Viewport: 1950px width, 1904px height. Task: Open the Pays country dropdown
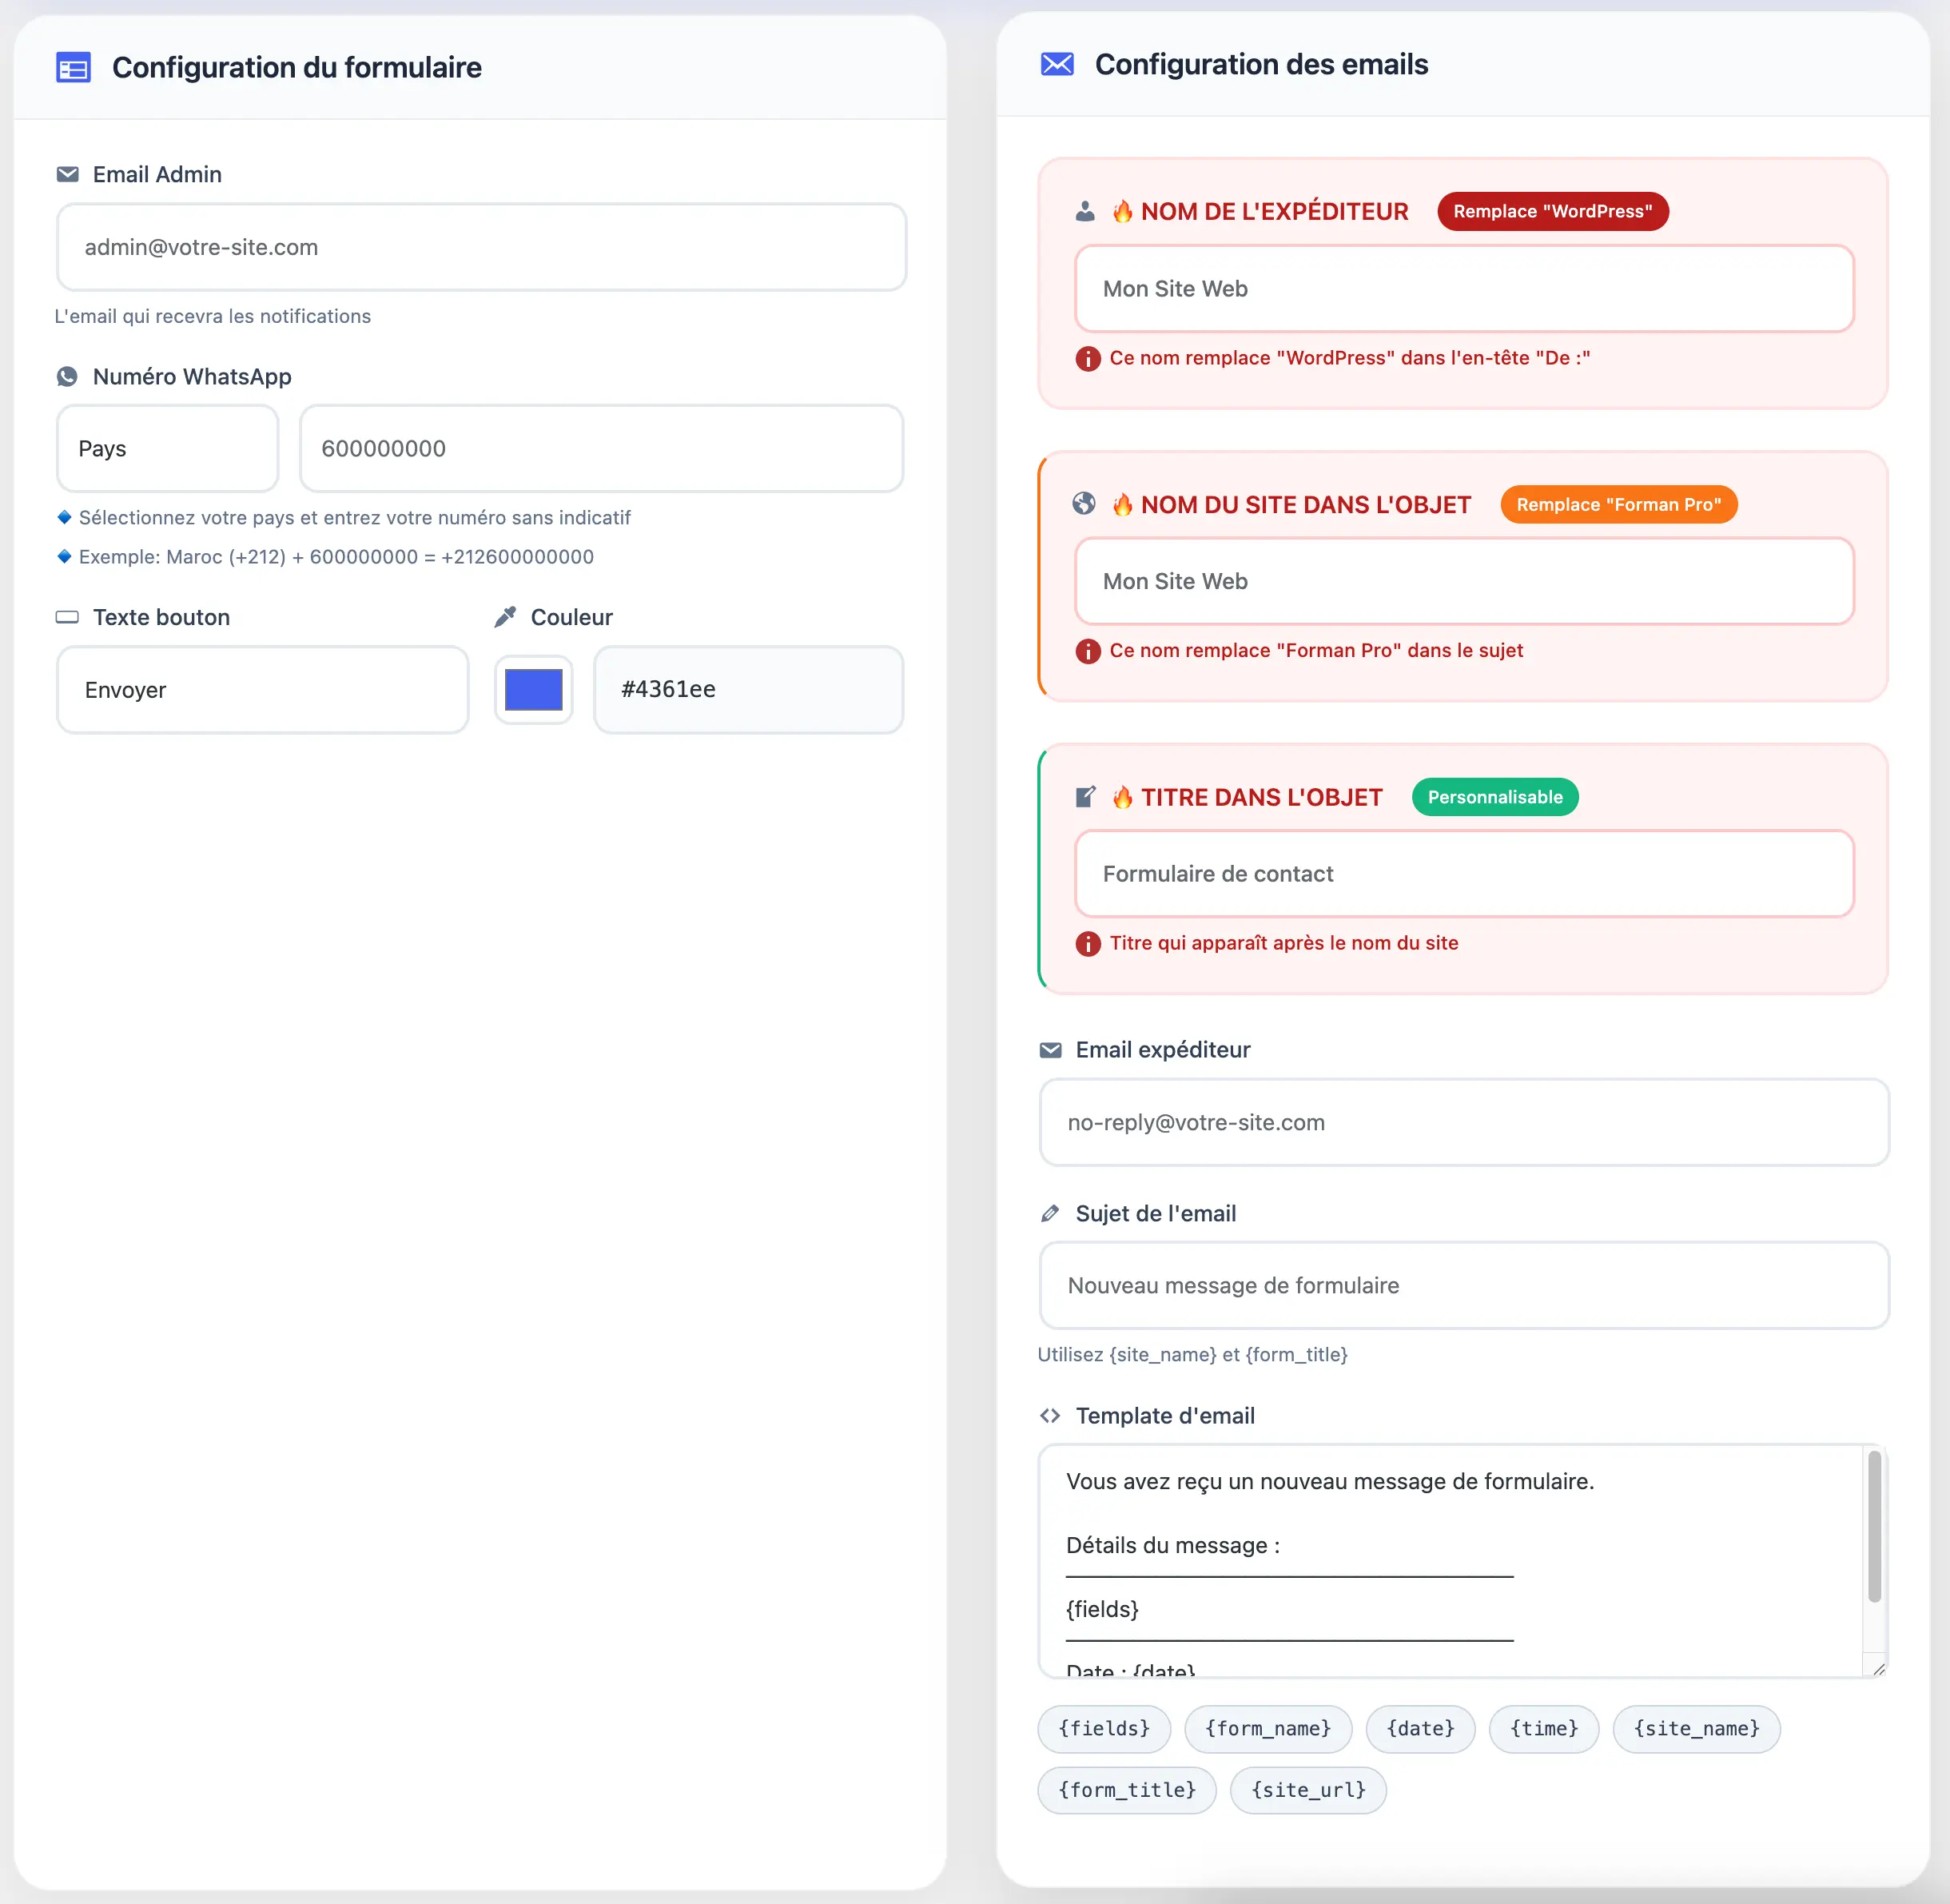[167, 449]
